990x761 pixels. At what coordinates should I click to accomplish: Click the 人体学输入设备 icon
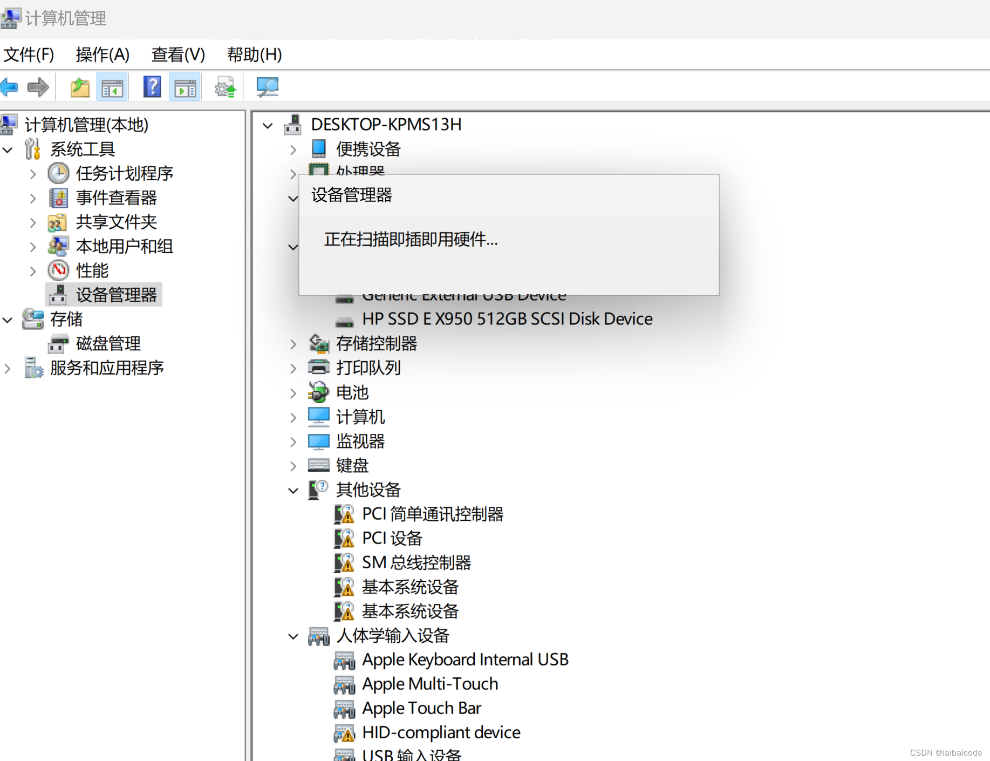pos(319,636)
